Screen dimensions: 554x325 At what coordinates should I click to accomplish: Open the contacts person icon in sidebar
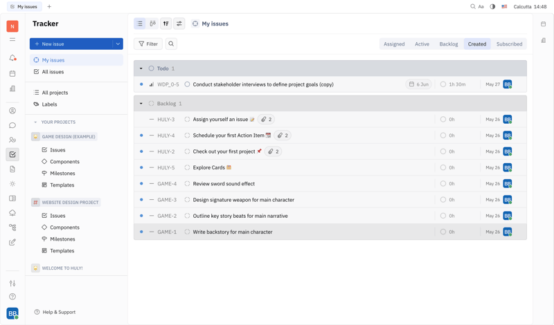coord(12,111)
